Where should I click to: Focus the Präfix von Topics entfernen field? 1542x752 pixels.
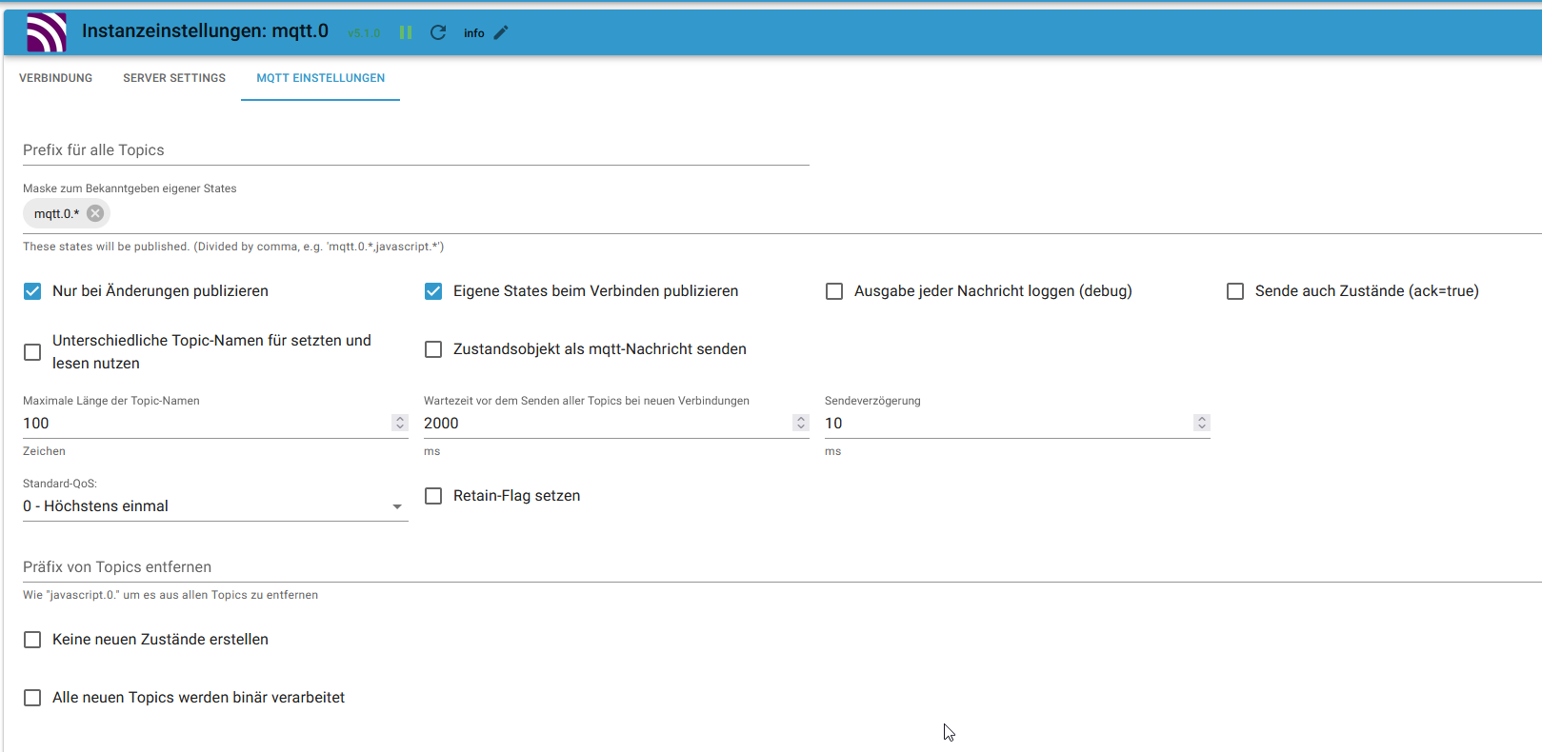[782, 567]
